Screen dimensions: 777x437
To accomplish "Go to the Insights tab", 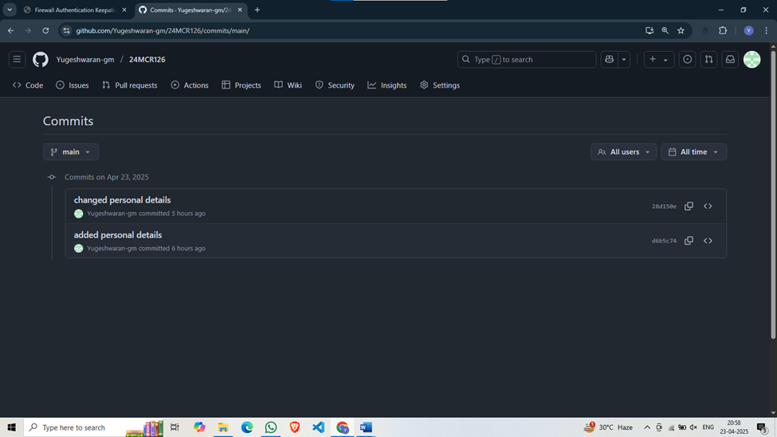I will point(387,85).
